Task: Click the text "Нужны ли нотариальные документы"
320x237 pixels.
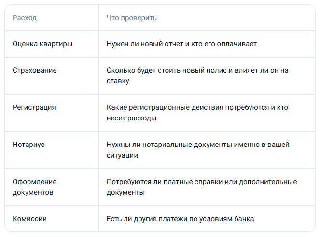Action: (169, 145)
